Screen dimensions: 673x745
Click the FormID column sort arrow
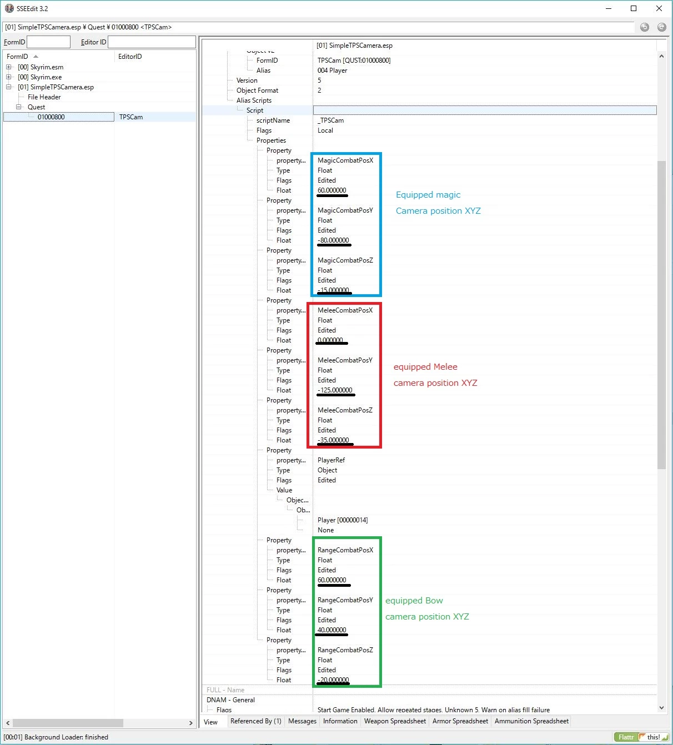click(36, 57)
